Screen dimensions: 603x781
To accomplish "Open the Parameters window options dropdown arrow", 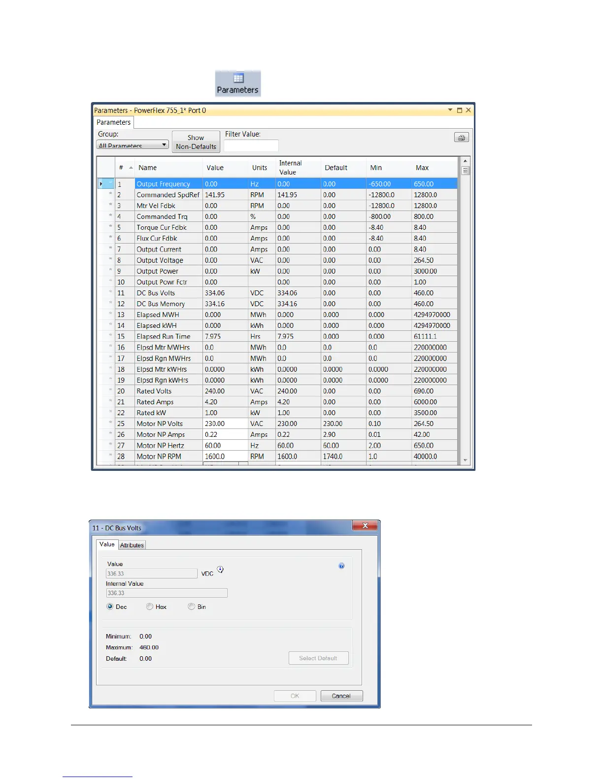I will pos(450,110).
